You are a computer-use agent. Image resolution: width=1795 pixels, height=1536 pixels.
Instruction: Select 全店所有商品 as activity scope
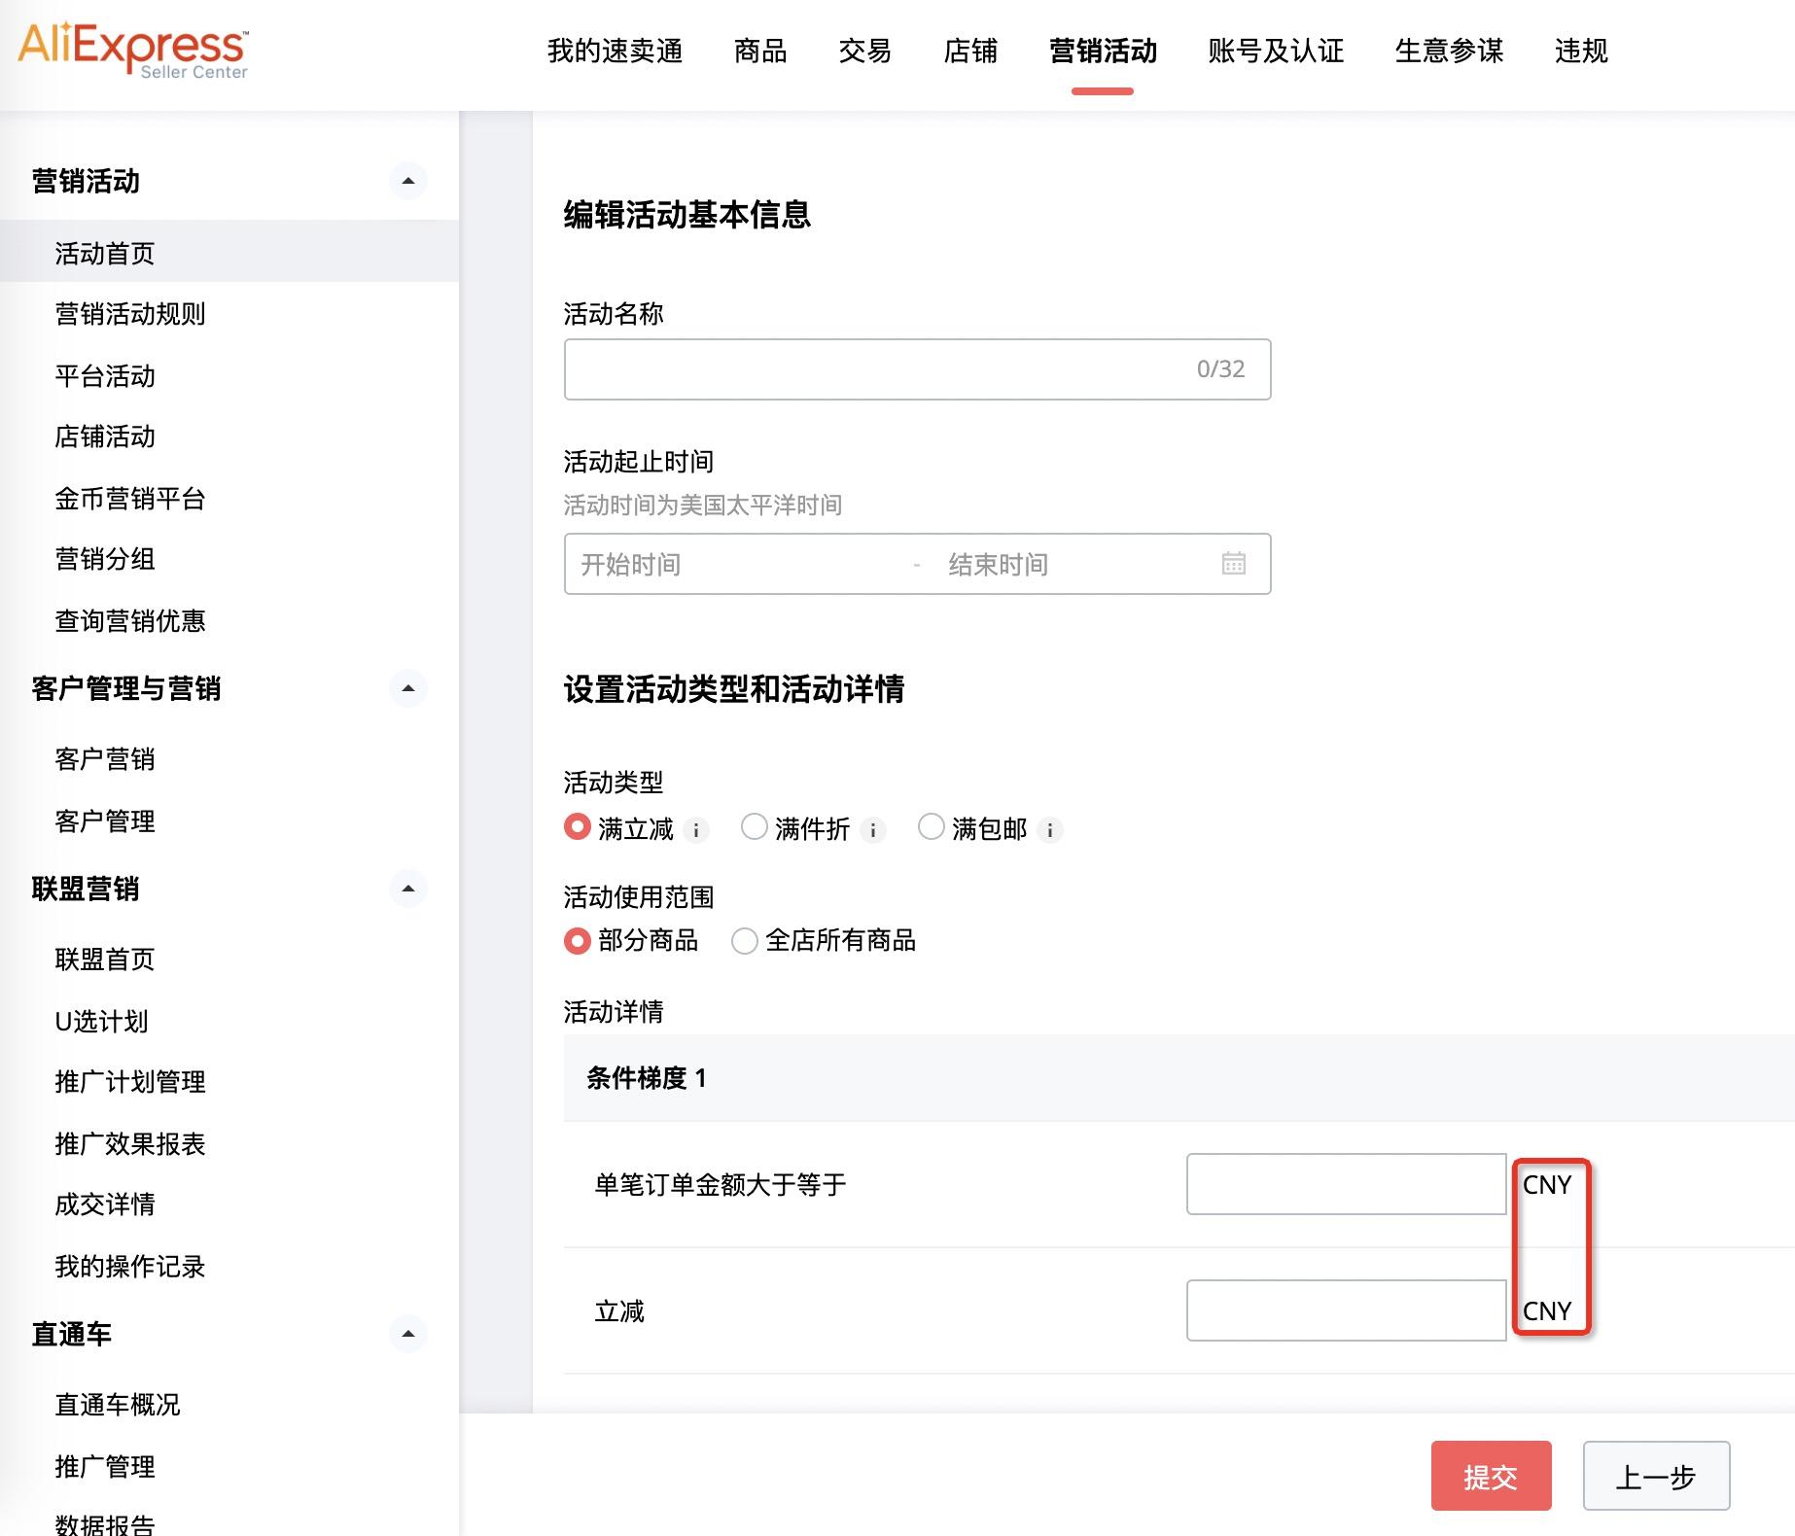click(745, 941)
